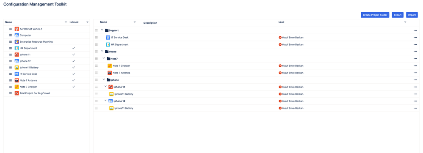Open the Lead column filter
This screenshot has height=153, width=423.
pos(405,22)
